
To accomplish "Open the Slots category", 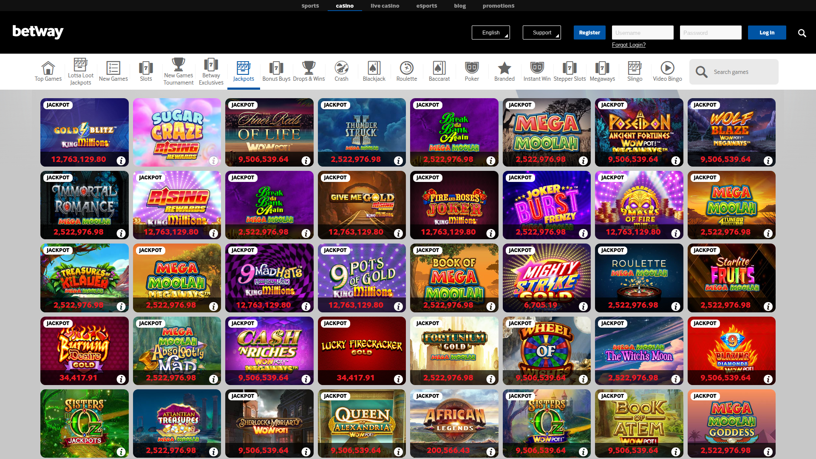I will coord(146,71).
